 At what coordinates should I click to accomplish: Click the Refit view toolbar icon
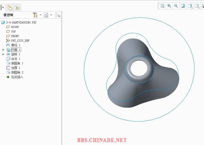[x=162, y=6]
